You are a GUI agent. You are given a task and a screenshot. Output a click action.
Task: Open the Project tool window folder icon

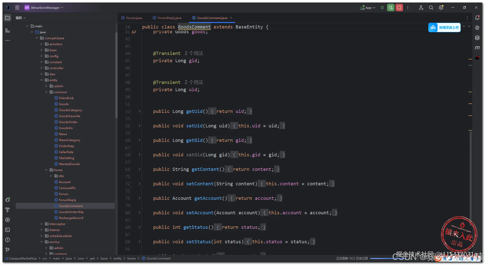tap(7, 18)
